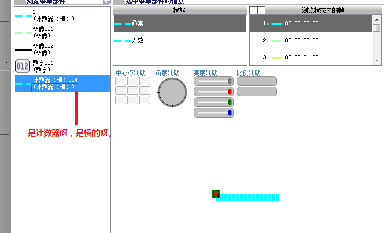Select frame 2 at 00:00:00.50
Screen dimensions: 384x233
[311, 40]
